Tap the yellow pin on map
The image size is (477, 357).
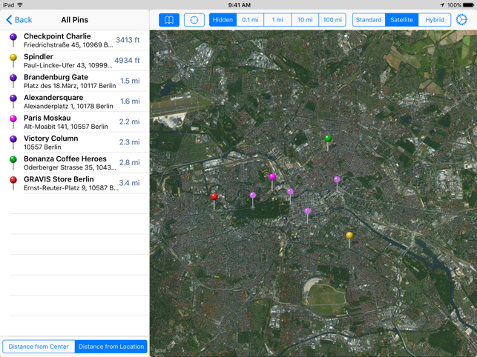[x=349, y=236]
